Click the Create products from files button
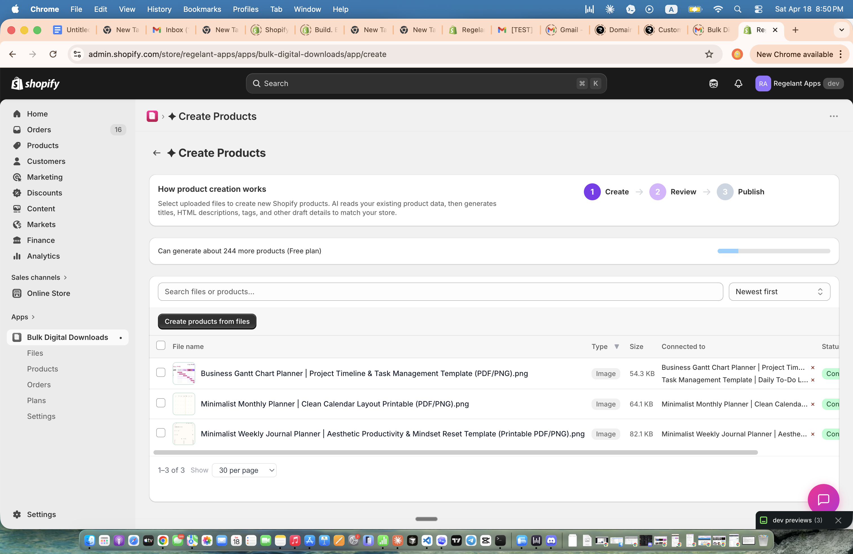The width and height of the screenshot is (853, 554). [x=207, y=321]
